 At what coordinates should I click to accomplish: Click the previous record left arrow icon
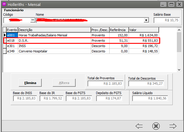coord(139,126)
